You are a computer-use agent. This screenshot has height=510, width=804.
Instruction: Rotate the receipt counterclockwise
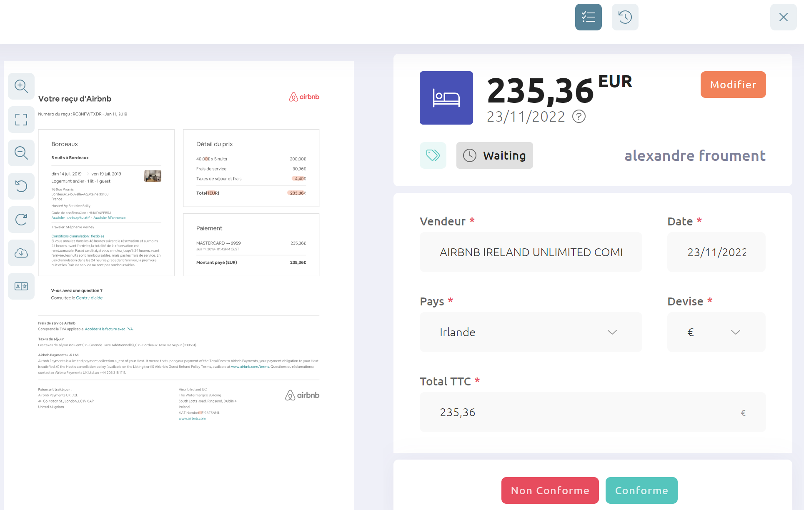(21, 186)
